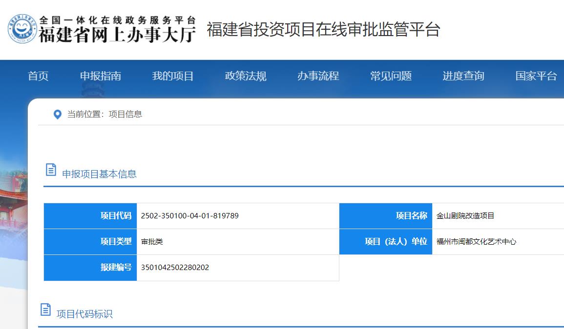Click the 福建省网上办事大厅 header title
The image size is (564, 329).
tap(117, 35)
